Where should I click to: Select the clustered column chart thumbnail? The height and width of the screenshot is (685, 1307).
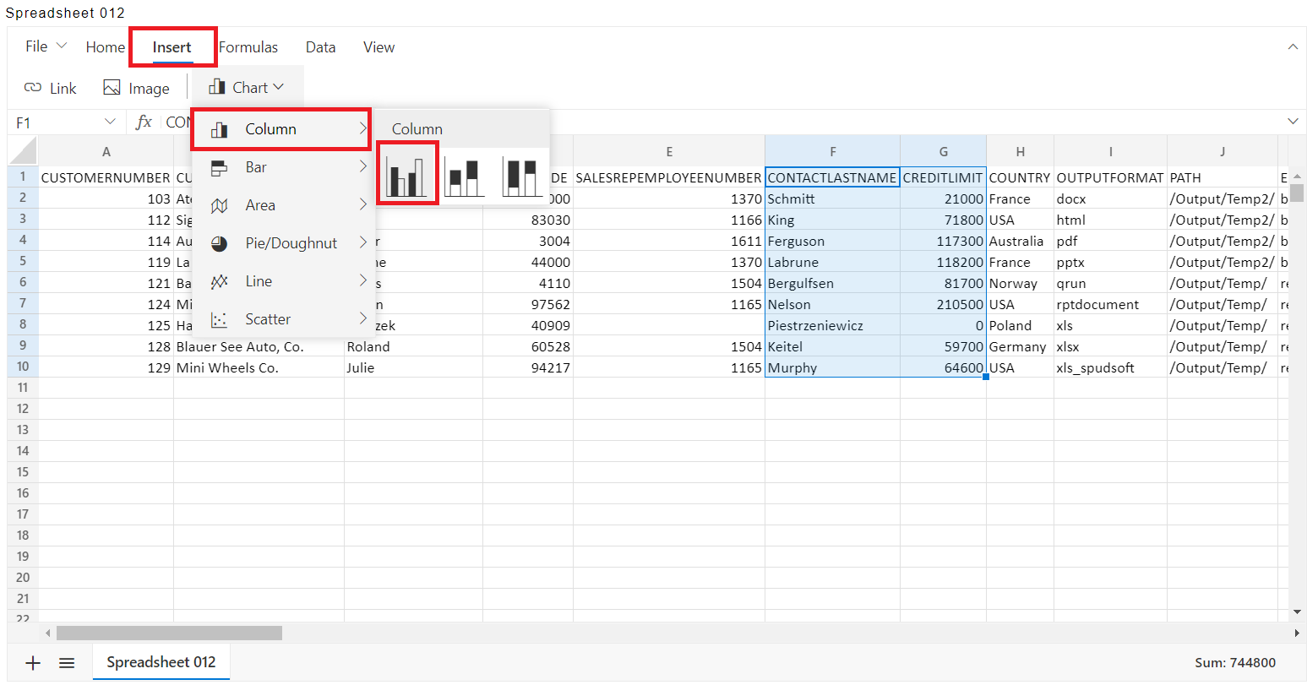(x=407, y=176)
